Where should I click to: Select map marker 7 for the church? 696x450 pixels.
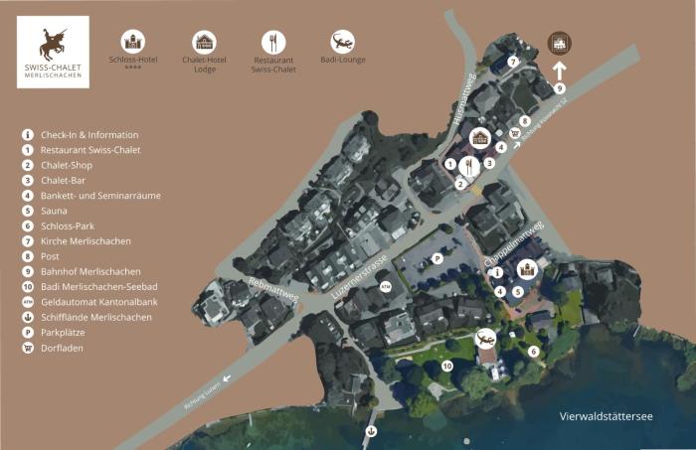pyautogui.click(x=513, y=62)
